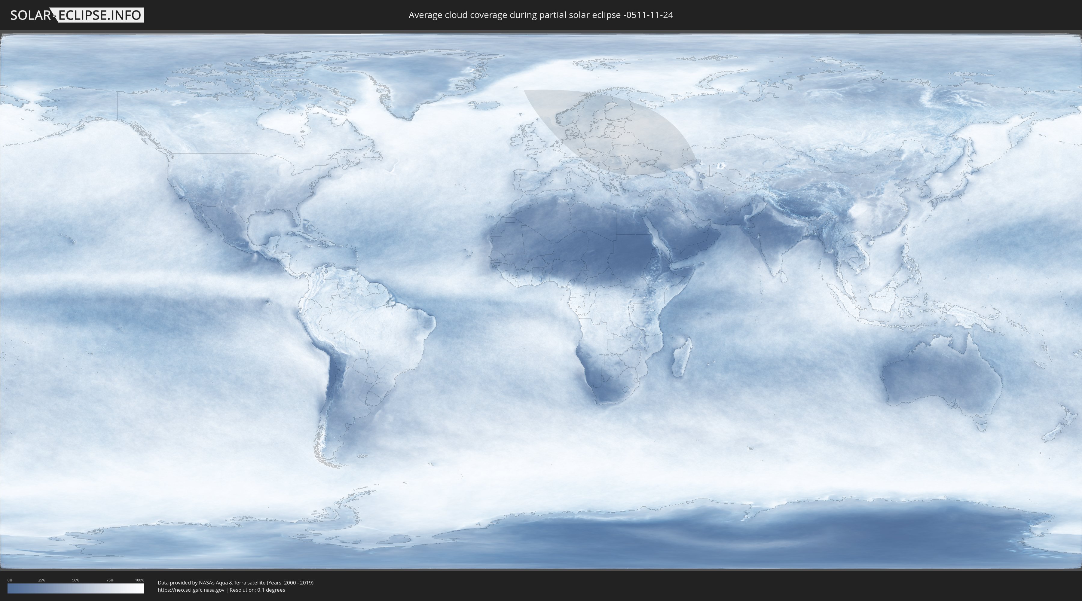Click the 75% label on the legend

tap(110, 580)
